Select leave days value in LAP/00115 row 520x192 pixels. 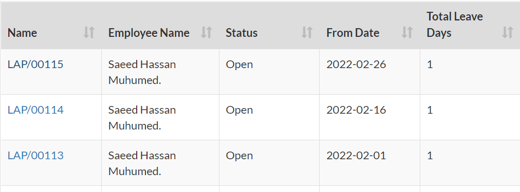[x=430, y=65]
